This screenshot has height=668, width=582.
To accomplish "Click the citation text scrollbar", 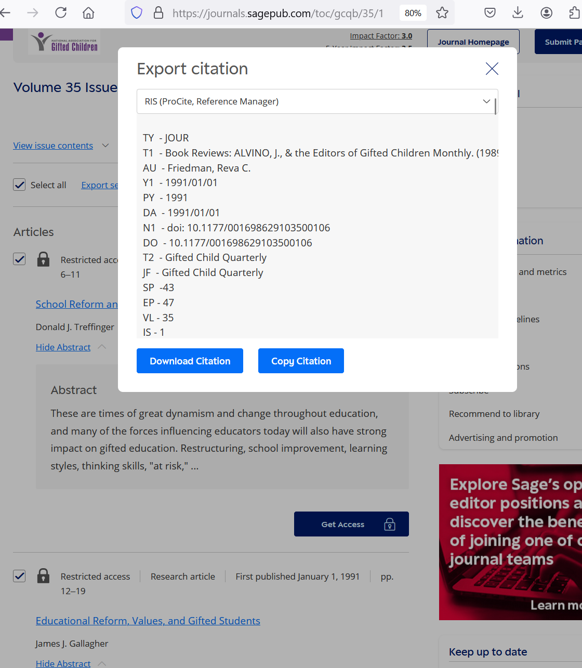I will [496, 106].
